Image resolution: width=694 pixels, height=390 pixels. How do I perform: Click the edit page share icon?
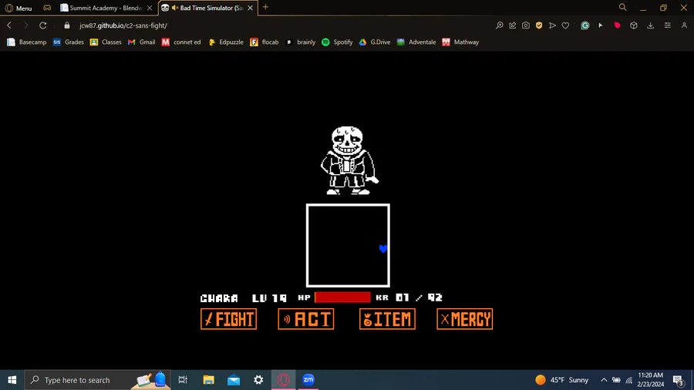tap(513, 25)
